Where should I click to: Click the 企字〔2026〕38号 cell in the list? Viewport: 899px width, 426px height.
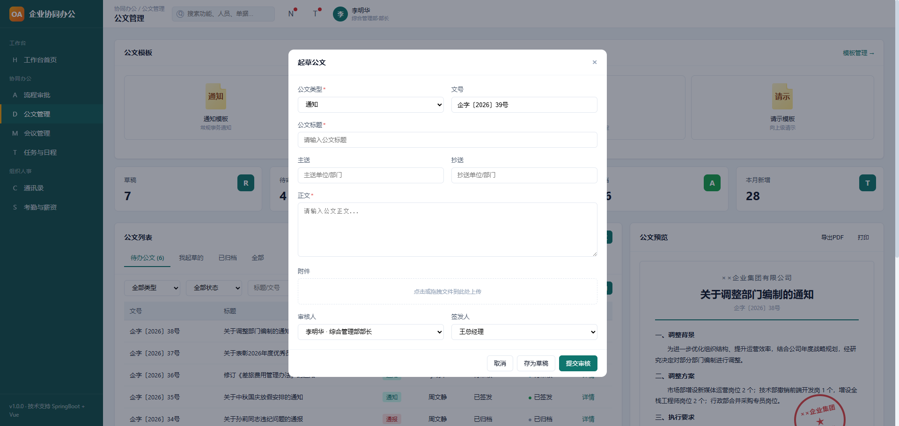[155, 331]
